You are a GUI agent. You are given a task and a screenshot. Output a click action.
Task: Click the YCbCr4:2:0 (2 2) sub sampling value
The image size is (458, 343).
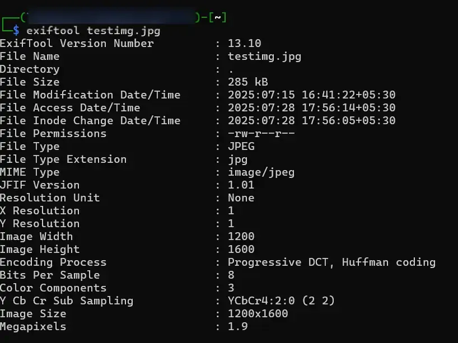(x=281, y=300)
